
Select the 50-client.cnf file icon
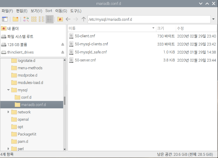(71, 36)
